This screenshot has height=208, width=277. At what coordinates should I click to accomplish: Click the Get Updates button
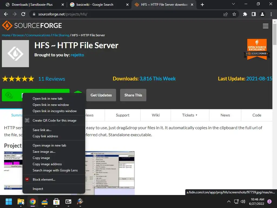pyautogui.click(x=101, y=95)
